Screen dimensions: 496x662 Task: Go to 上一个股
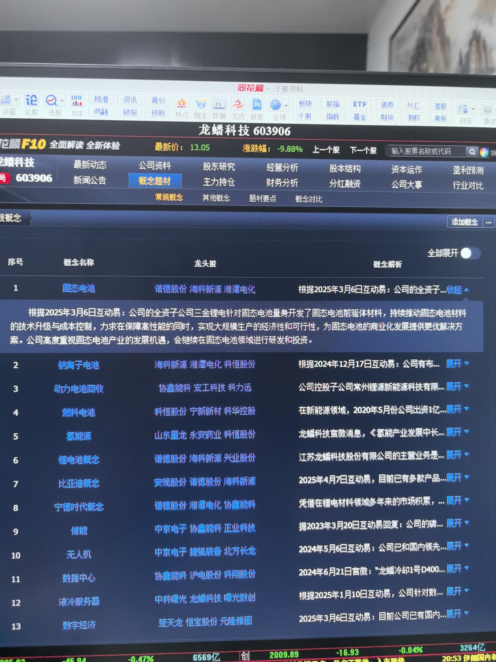pos(326,150)
